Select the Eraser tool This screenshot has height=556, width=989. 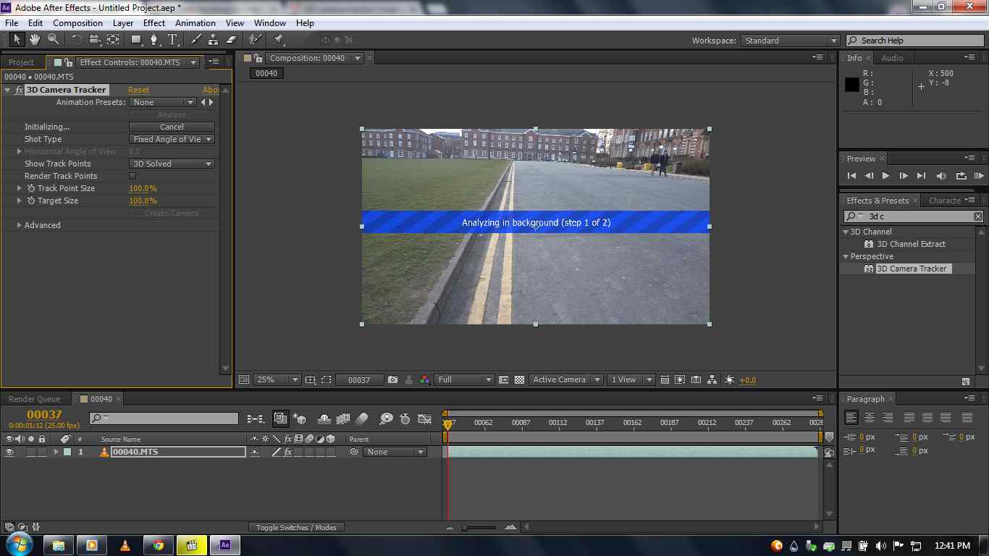coord(232,40)
